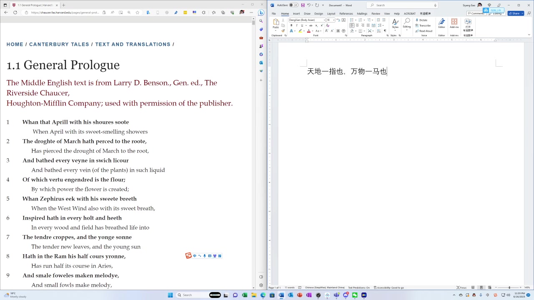Toggle Italic formatting in Word ribbon
This screenshot has width=534, height=300.
coord(297,25)
